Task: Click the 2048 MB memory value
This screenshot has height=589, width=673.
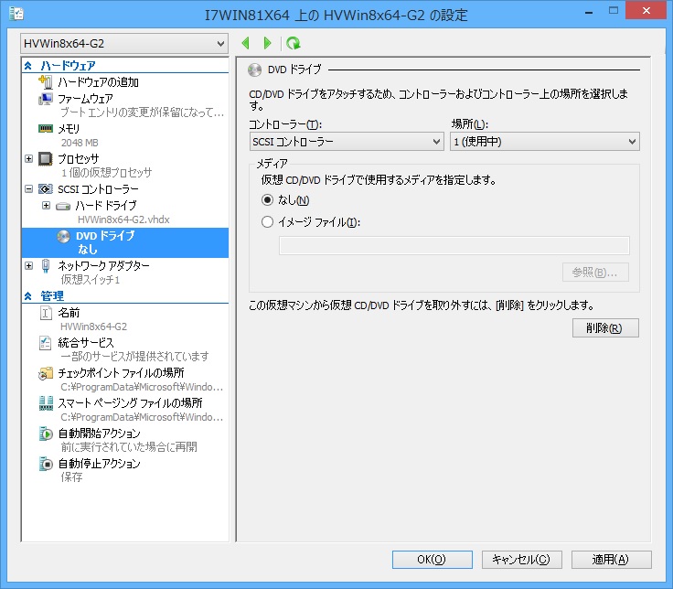Action: [x=80, y=143]
